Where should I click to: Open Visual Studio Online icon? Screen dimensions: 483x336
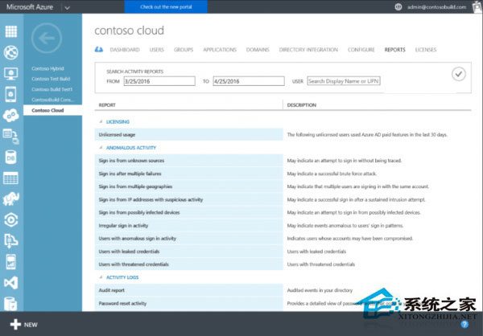pyautogui.click(x=10, y=283)
